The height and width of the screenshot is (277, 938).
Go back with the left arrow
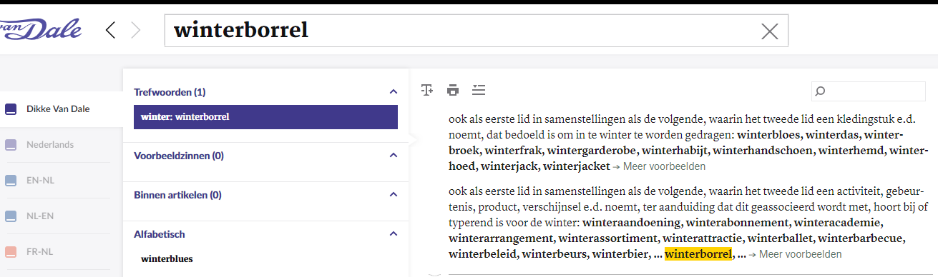110,30
